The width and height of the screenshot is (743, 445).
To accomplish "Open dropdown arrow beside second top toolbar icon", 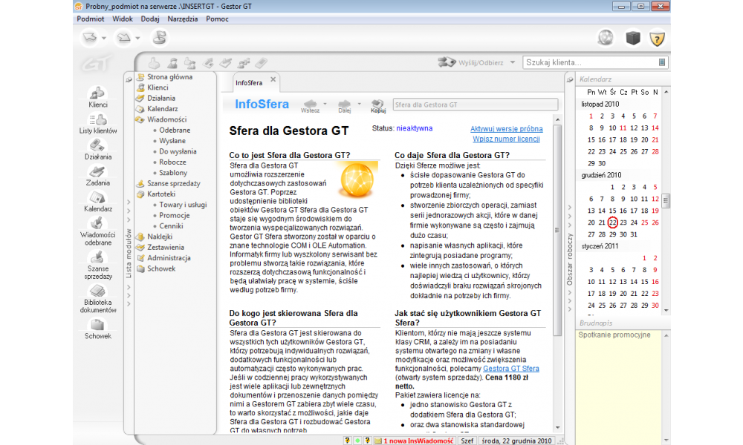I will pyautogui.click(x=138, y=38).
